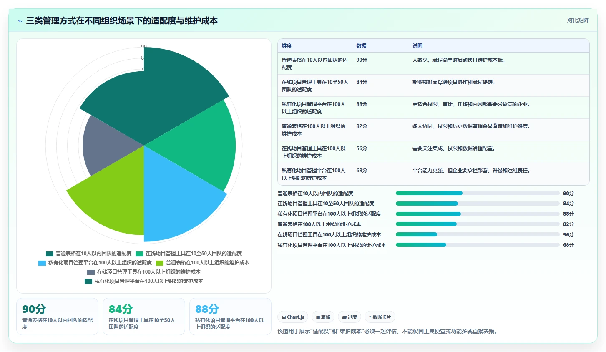This screenshot has width=606, height=352.
Task: Click table row label 私有化项目管理平台在100人以上组织的维护成本
Action: [x=314, y=174]
